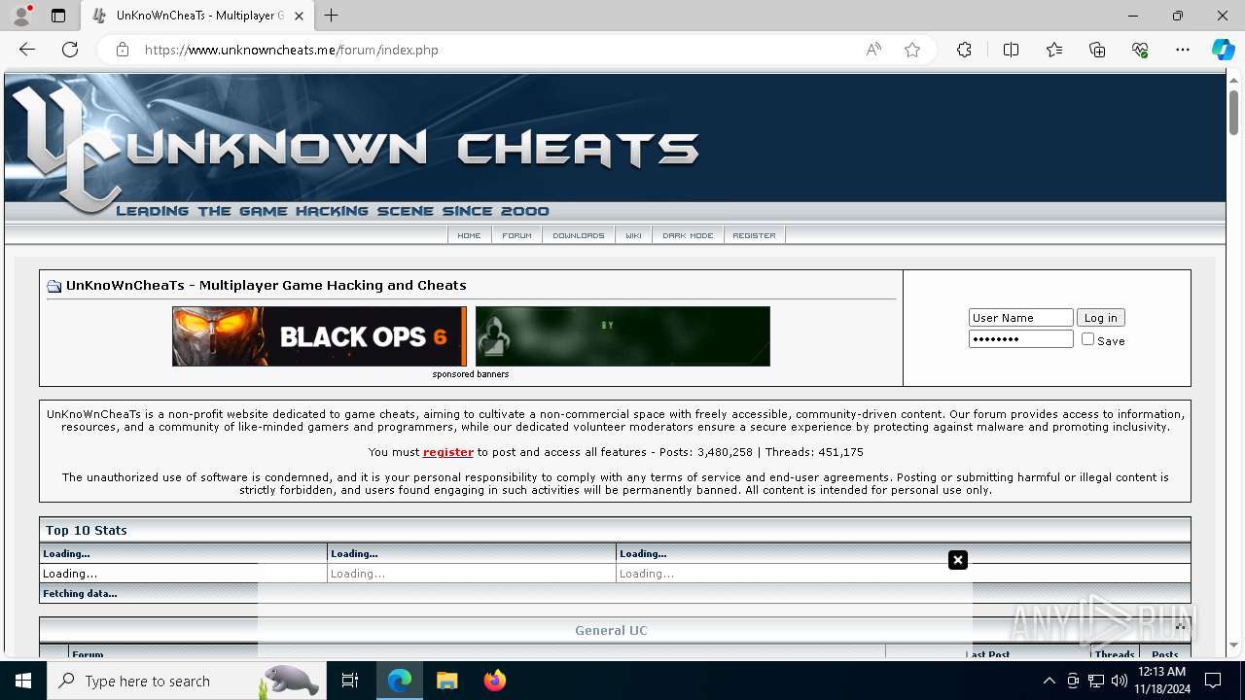Open the green sponsored banner
This screenshot has height=700, width=1245.
coord(622,336)
